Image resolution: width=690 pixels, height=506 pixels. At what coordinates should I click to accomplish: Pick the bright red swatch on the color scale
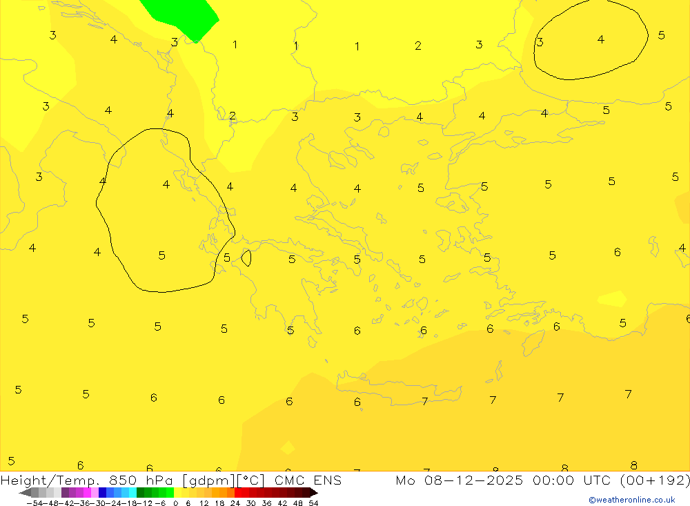click(x=238, y=493)
